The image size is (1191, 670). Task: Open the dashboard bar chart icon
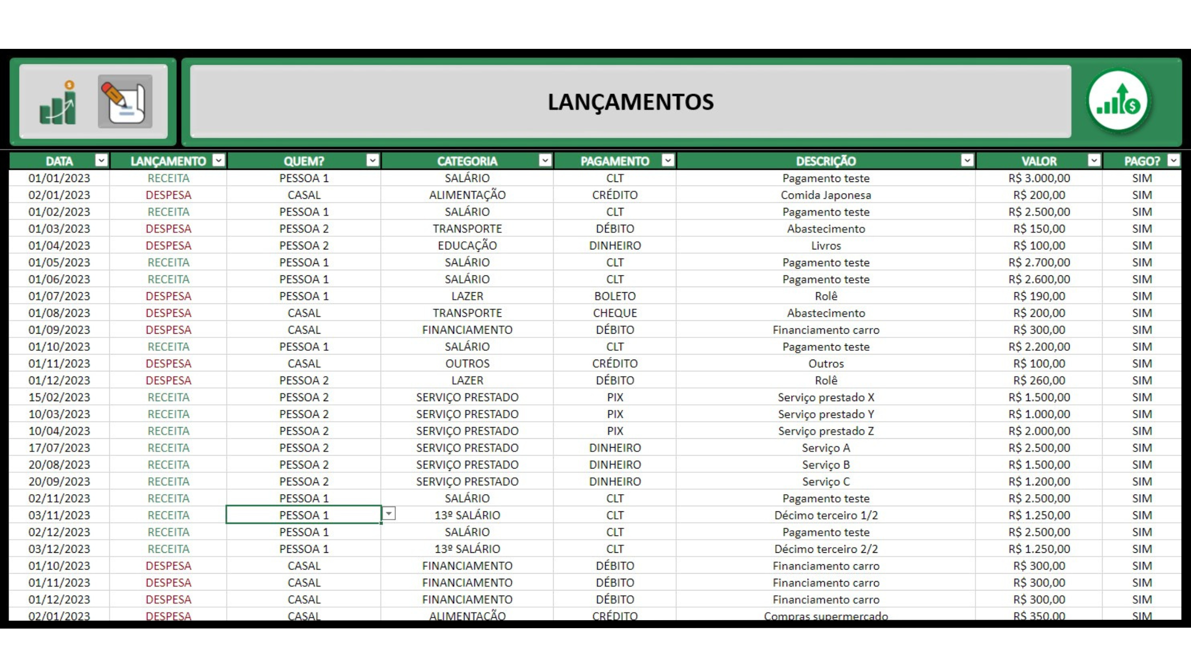click(58, 102)
